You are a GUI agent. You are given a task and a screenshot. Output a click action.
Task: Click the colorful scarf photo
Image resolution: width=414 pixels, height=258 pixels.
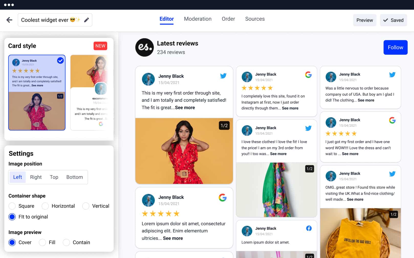click(276, 190)
